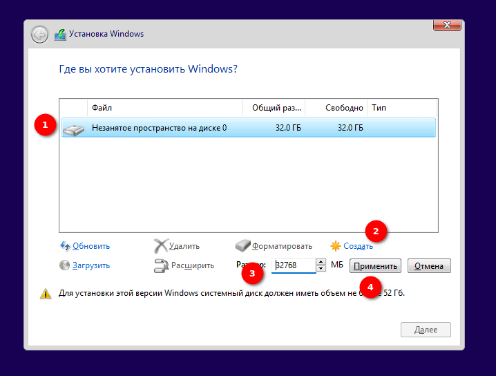
Task: Close the Windows Setup window
Action: pyautogui.click(x=447, y=25)
